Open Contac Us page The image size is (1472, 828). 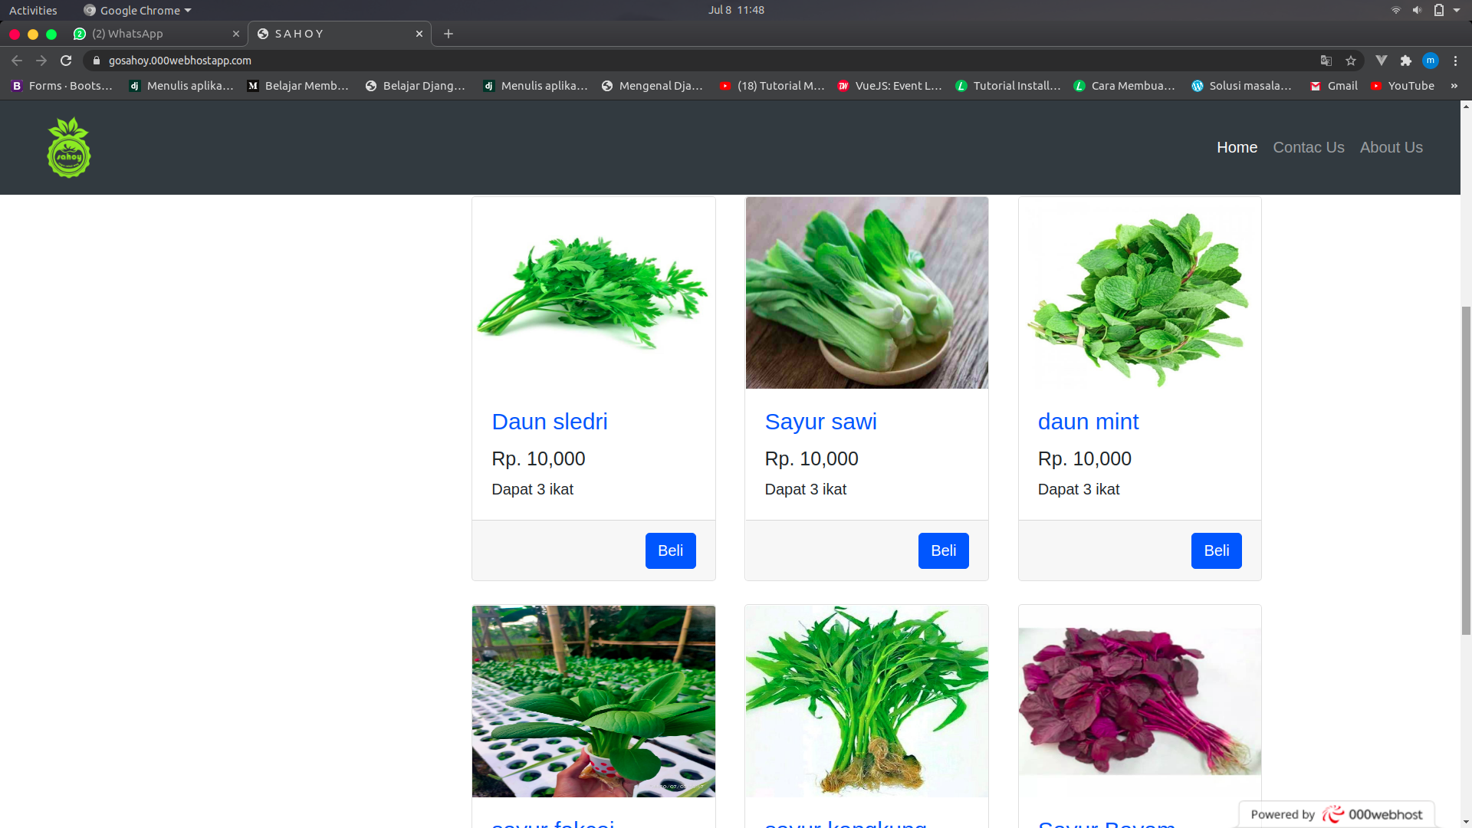(1309, 147)
